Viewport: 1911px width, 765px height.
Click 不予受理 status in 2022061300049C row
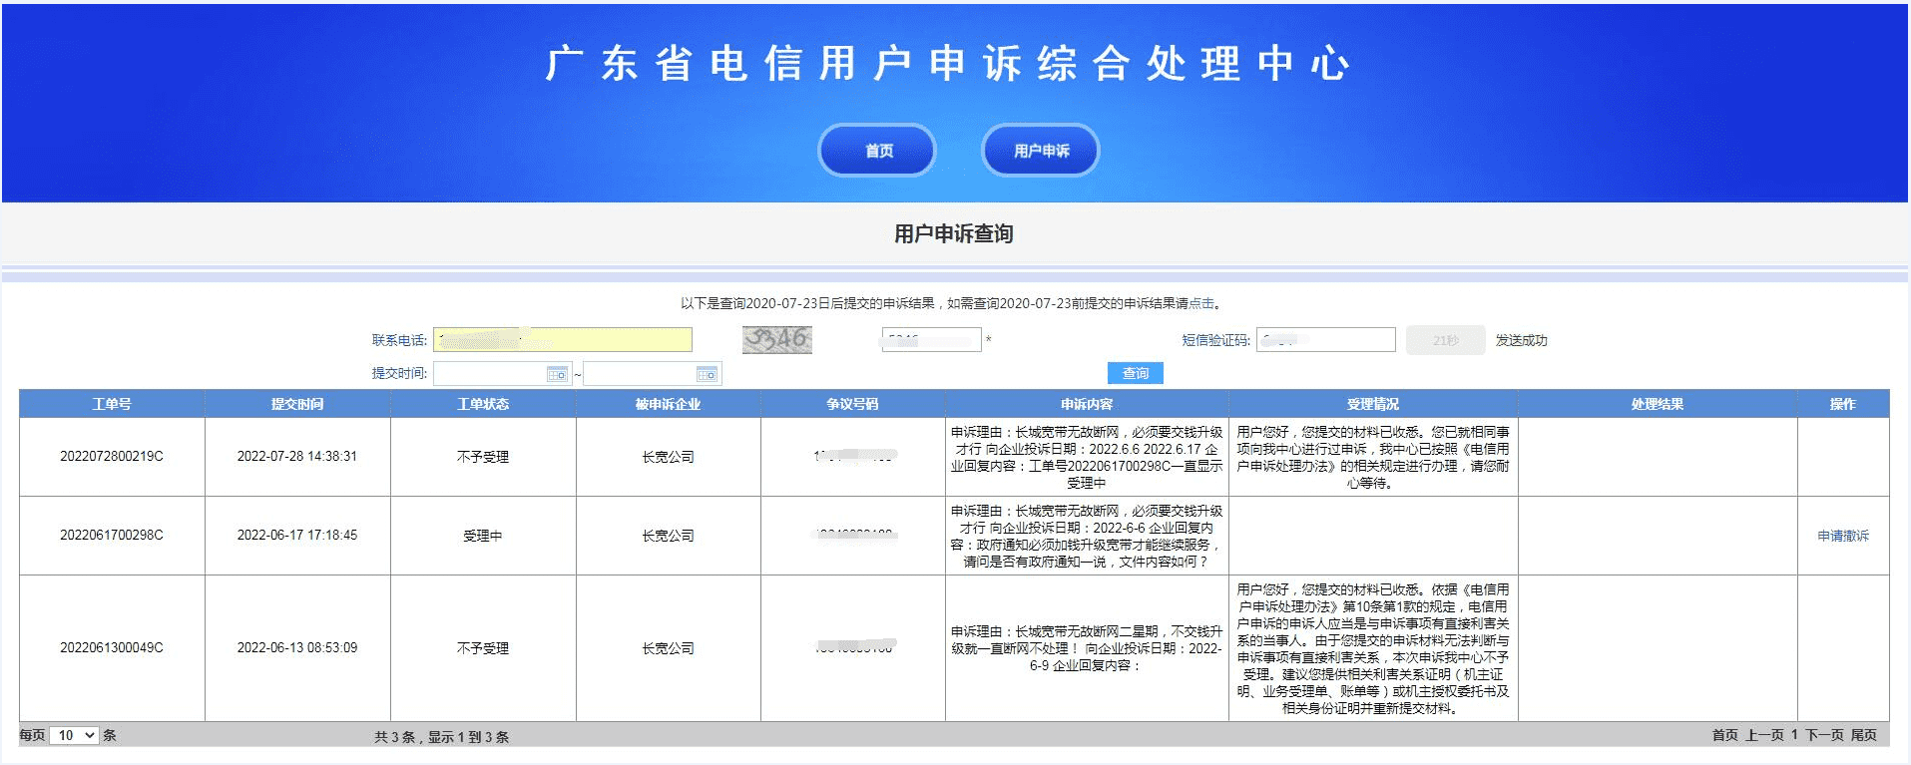tap(483, 648)
